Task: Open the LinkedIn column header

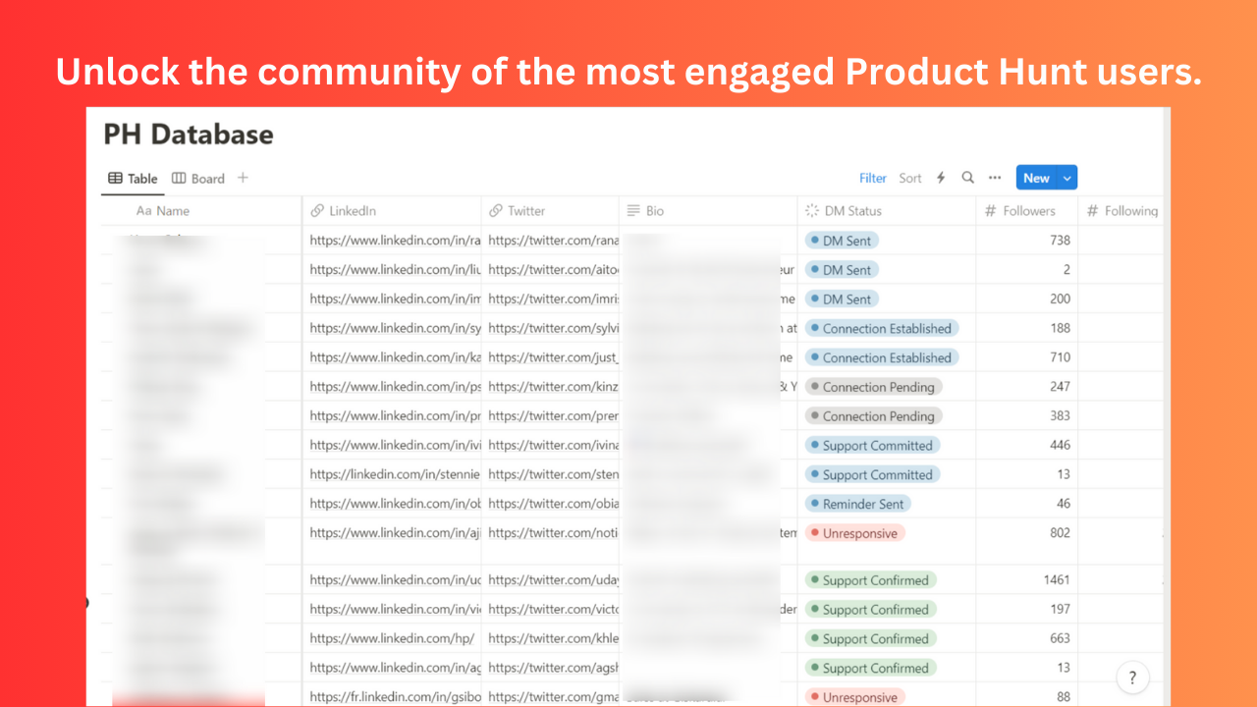Action: (343, 211)
